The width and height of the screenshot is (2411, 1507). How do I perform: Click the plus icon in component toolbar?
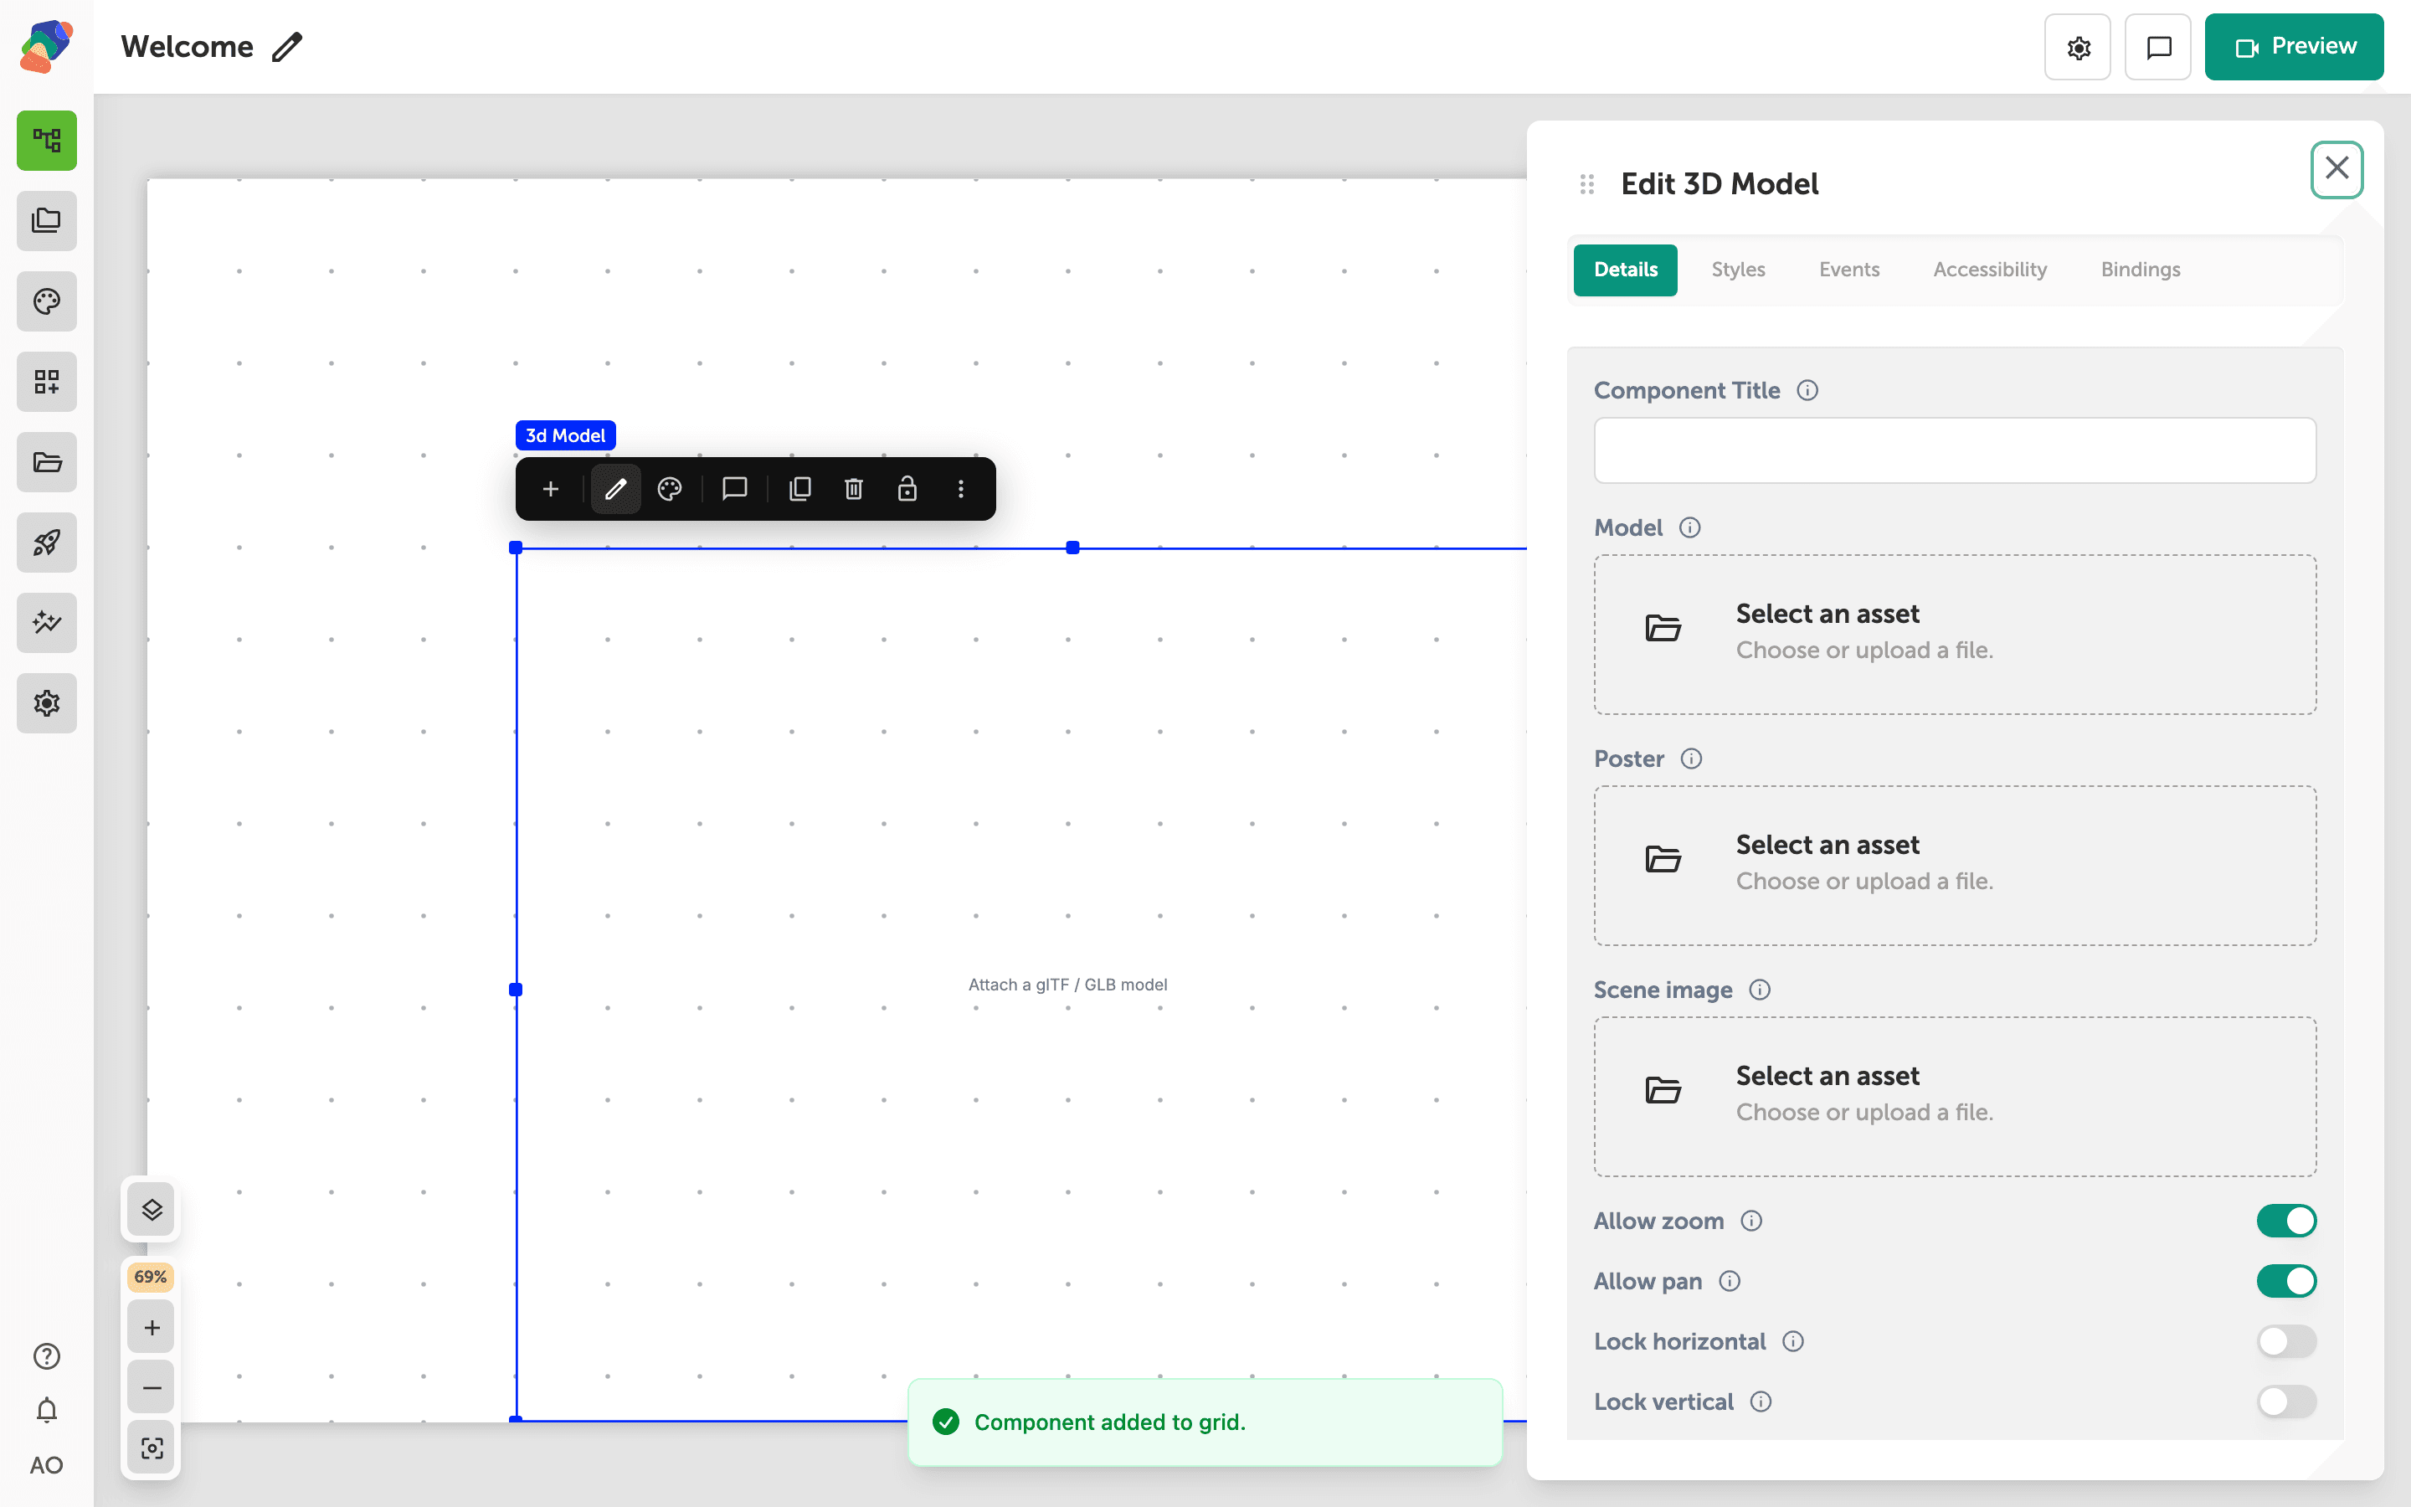(551, 490)
